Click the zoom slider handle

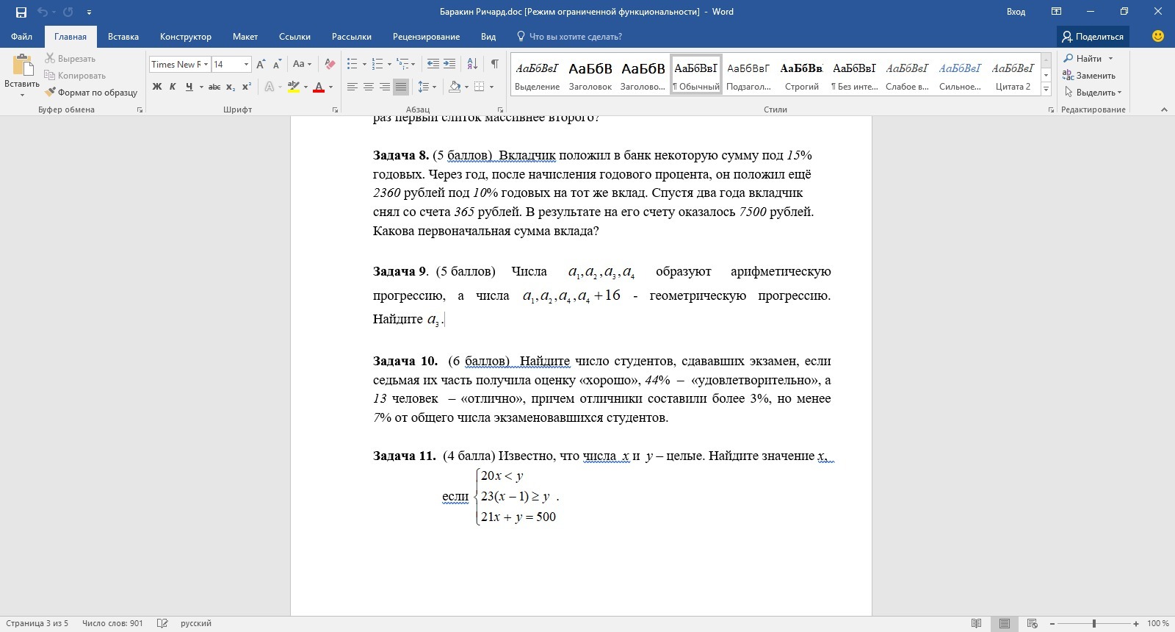(1094, 623)
